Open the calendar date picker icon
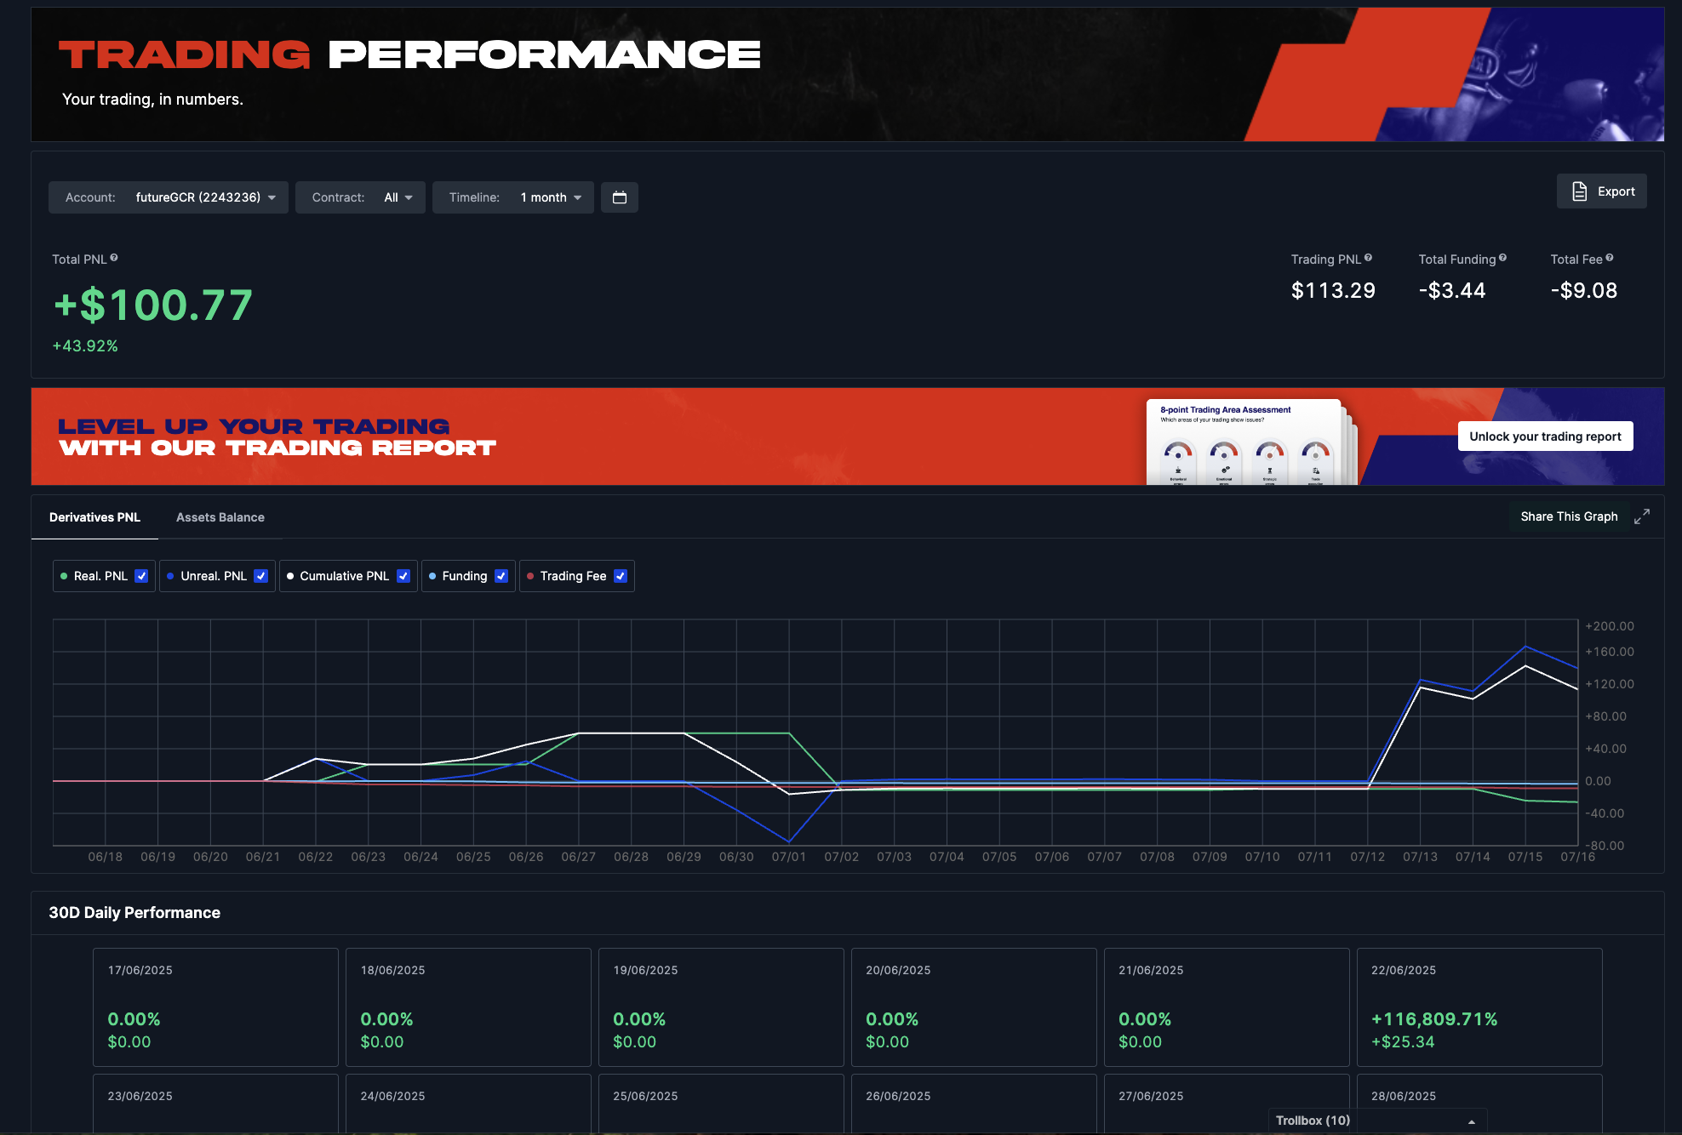Screen dimensions: 1682x1135 (619, 197)
